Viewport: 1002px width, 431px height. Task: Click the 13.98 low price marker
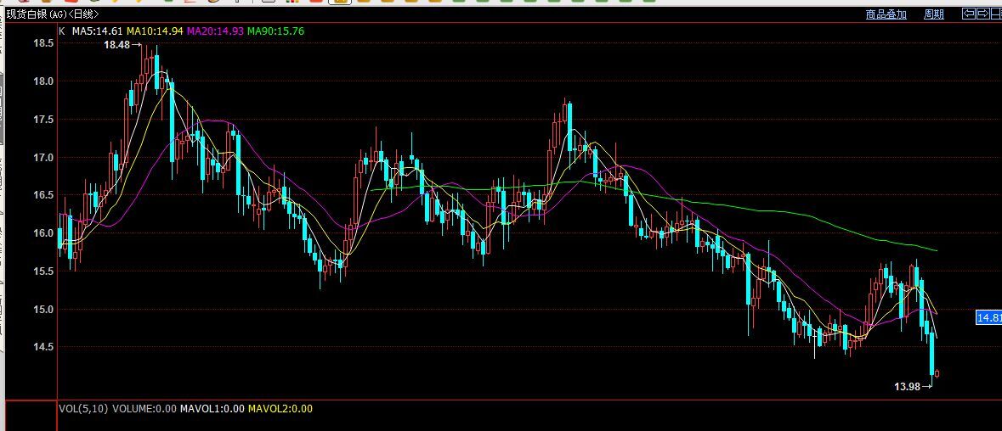pyautogui.click(x=907, y=387)
